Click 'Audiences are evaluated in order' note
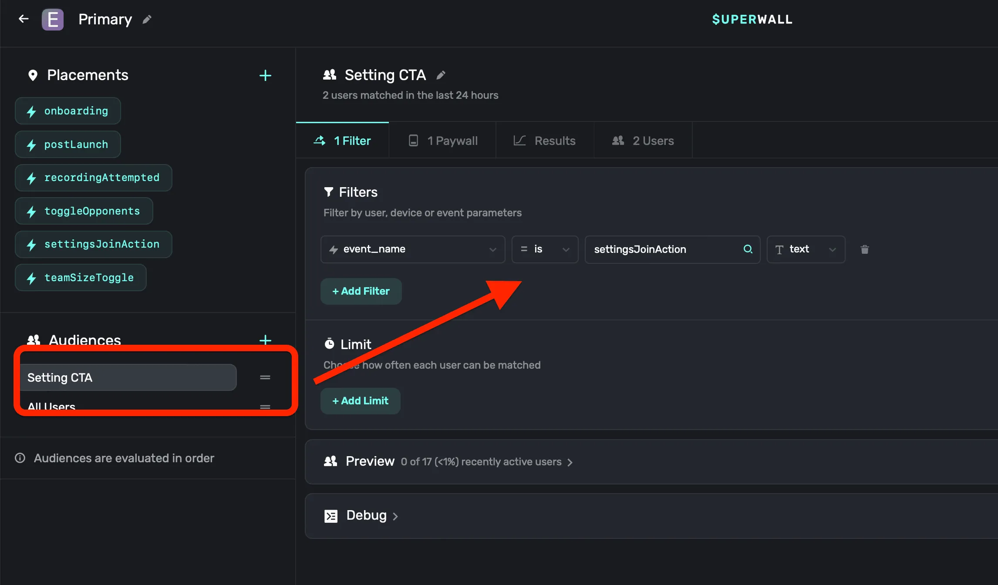The width and height of the screenshot is (998, 585). [x=124, y=458]
